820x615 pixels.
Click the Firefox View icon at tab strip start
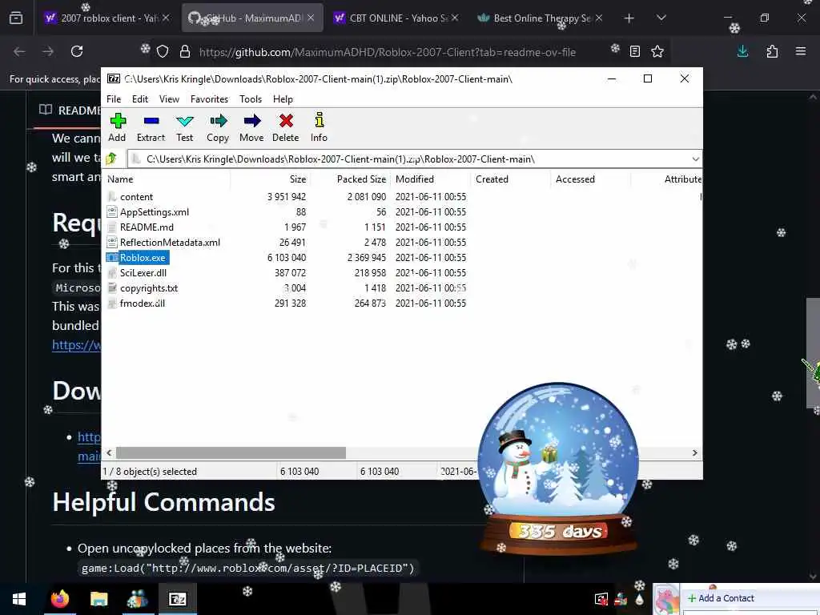click(x=16, y=18)
